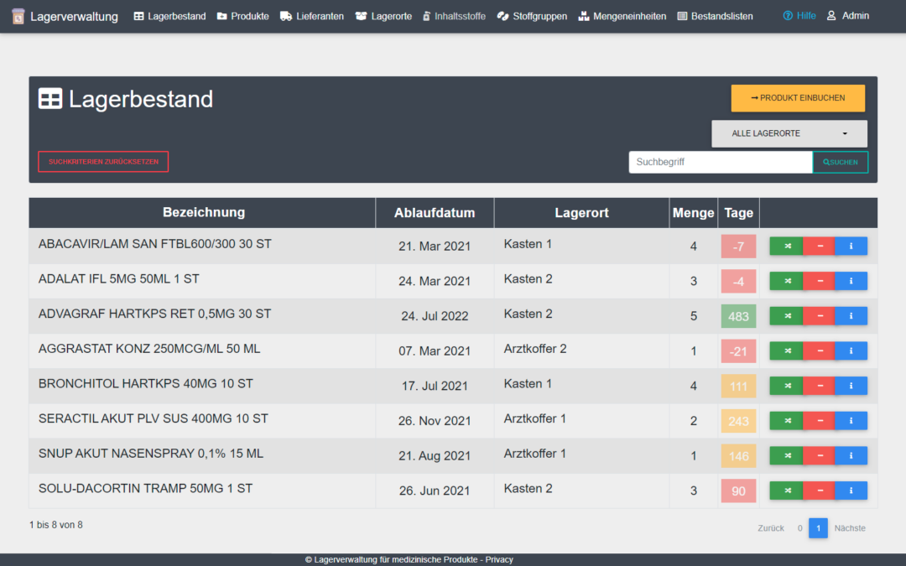
Task: Open the Bestandslisten navigation item
Action: pos(716,16)
